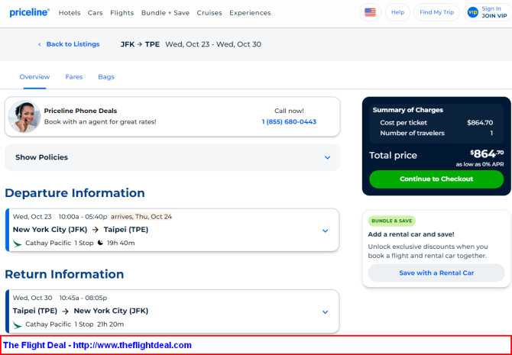The height and width of the screenshot is (355, 512).
Task: Click the JFK → TPE route header text
Action: (140, 44)
